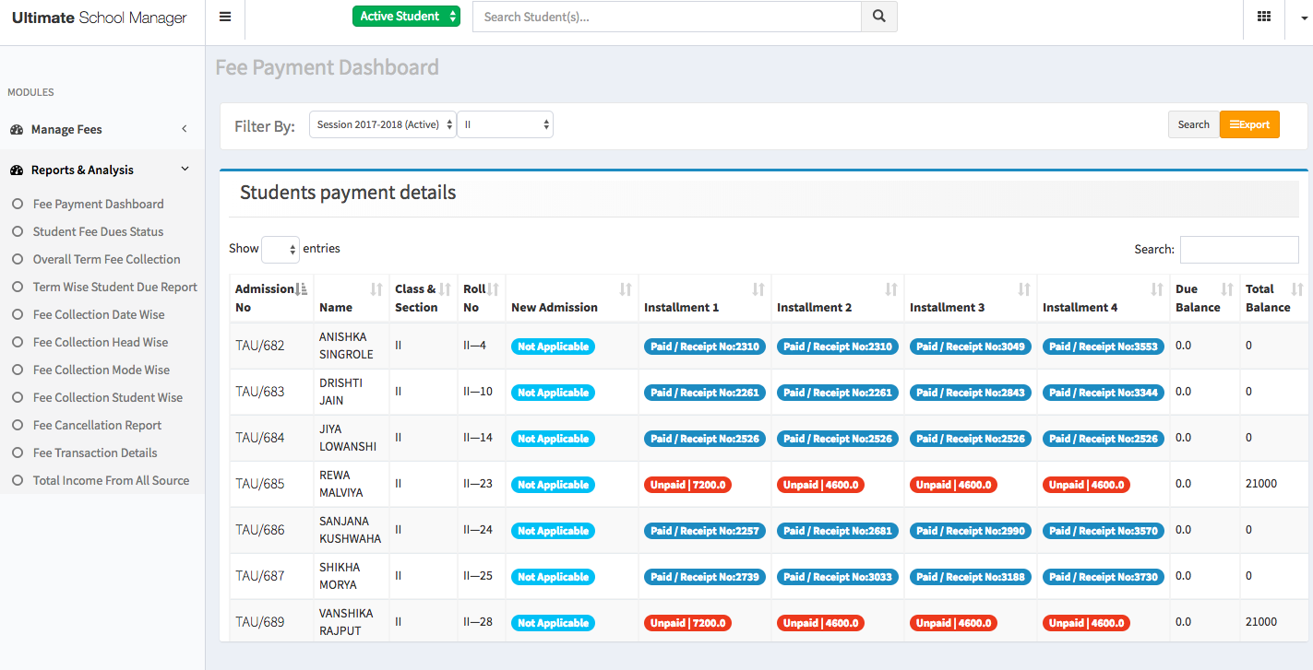1313x670 pixels.
Task: Click Rewa Malviya's Unpaid 7200.0 badge
Action: [x=687, y=485]
